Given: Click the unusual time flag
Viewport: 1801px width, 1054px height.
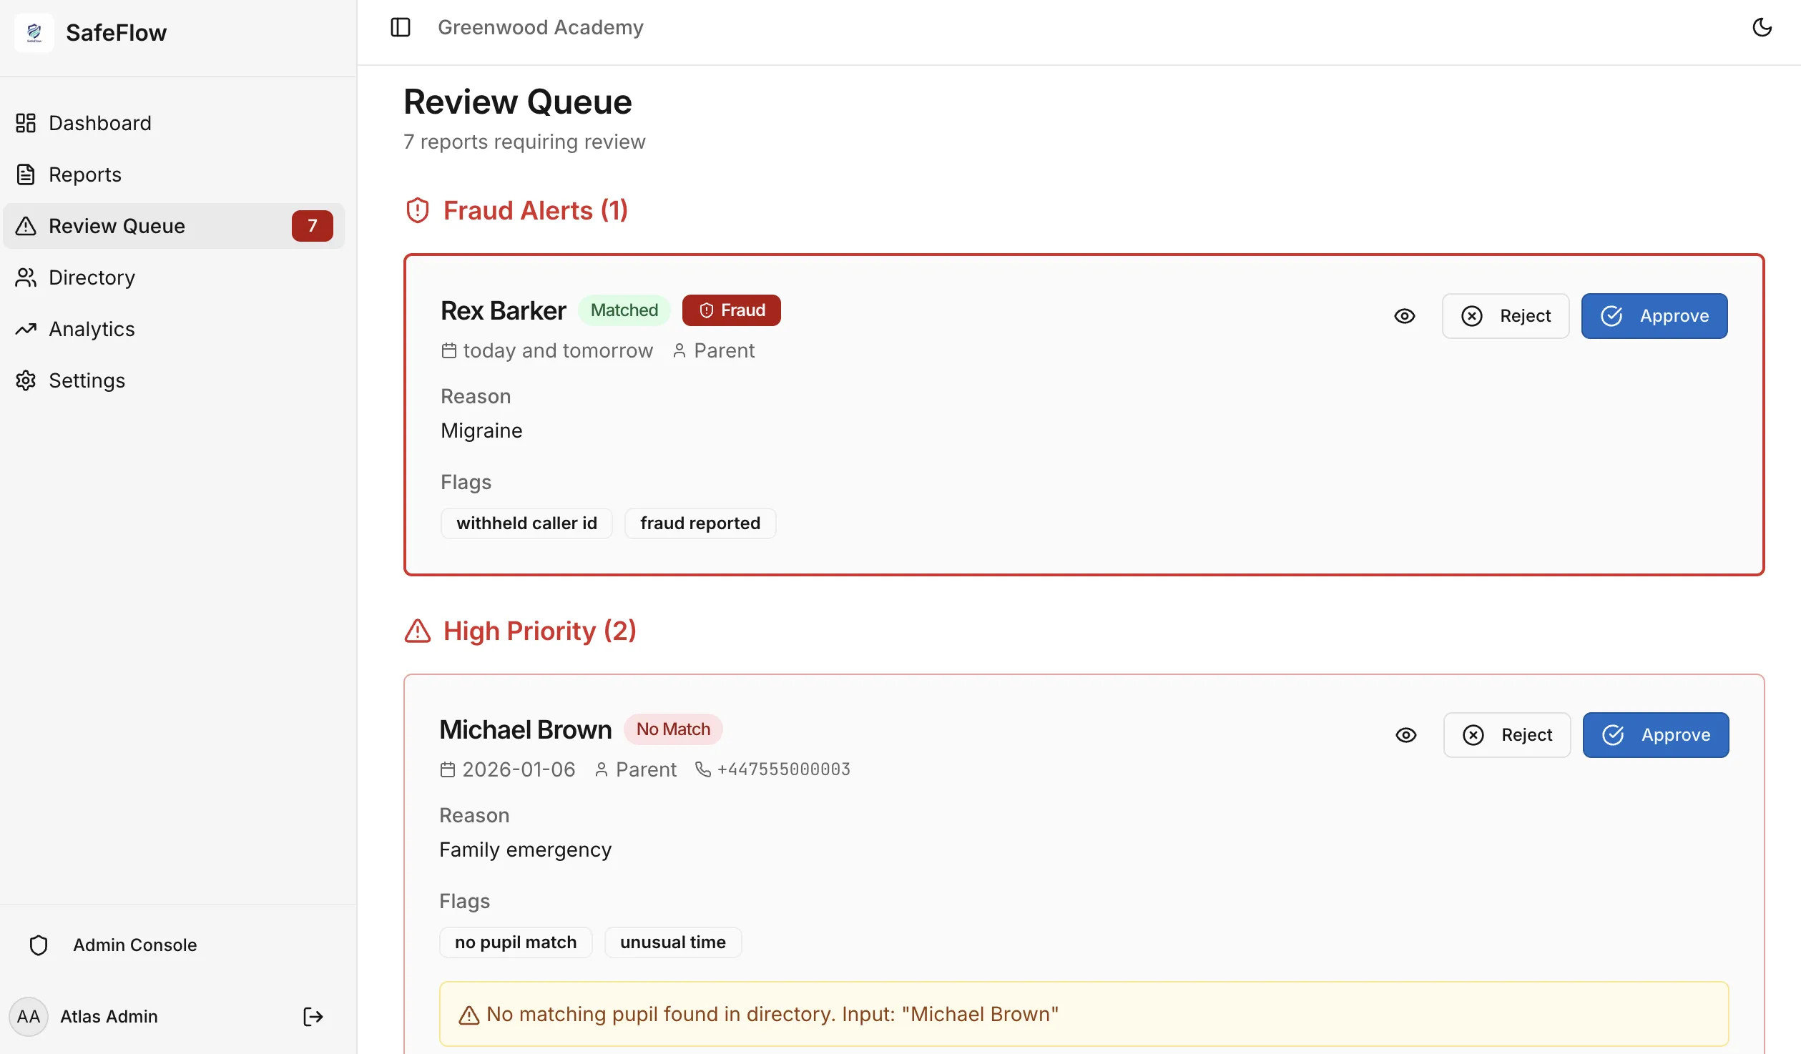Looking at the screenshot, I should pos(673,942).
